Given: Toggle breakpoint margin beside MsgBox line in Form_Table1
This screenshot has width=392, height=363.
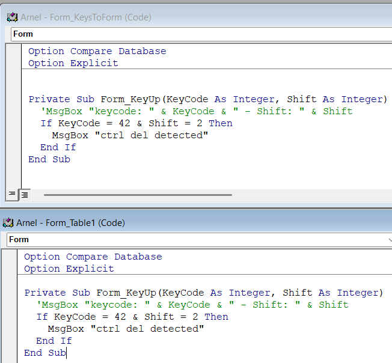Looking at the screenshot, I should (x=11, y=329).
